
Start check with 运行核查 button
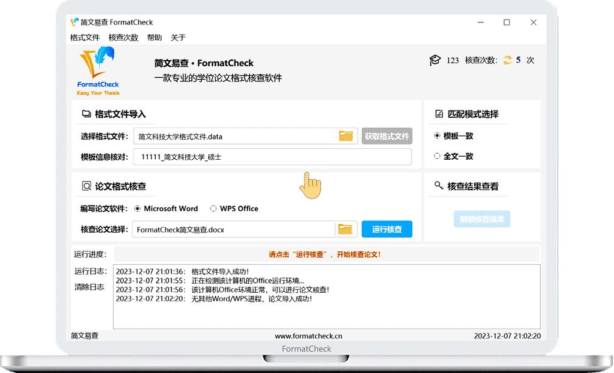[x=387, y=230]
